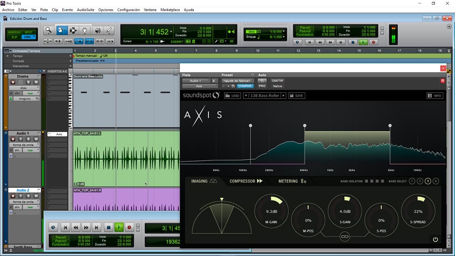Click Play in floating Transport window
Viewport: 455px width, 256px height.
click(119, 228)
